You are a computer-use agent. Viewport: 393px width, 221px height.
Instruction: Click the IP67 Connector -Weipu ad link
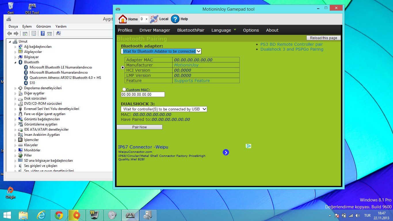tap(143, 147)
